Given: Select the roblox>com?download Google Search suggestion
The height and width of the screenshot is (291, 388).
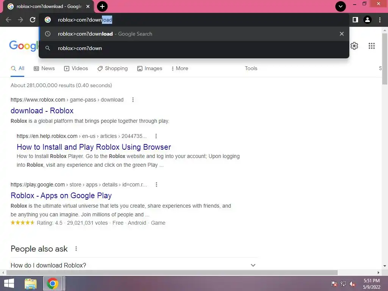Looking at the screenshot, I should [x=194, y=34].
